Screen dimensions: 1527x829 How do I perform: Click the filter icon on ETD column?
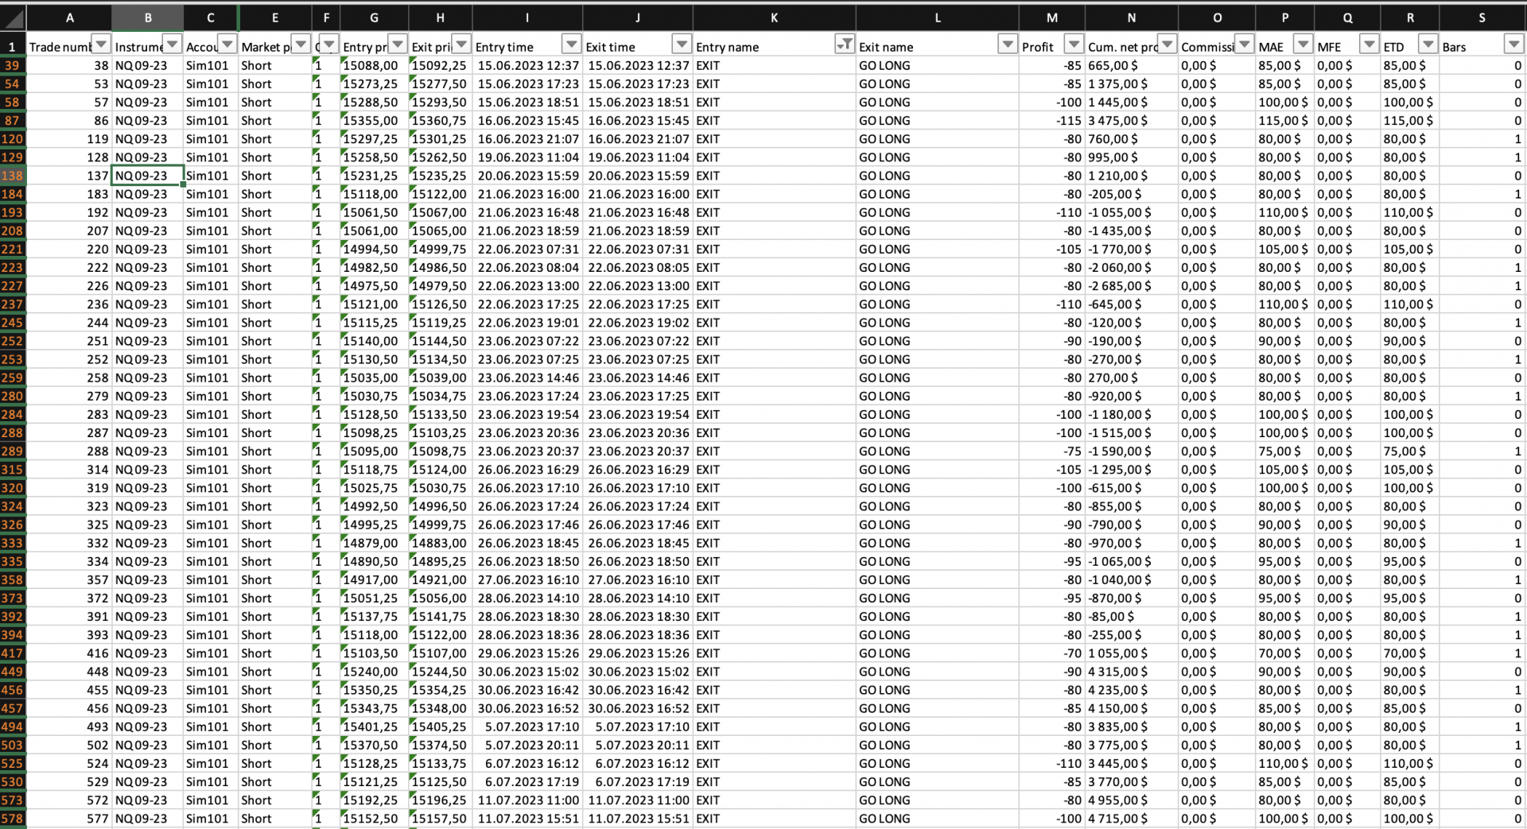point(1429,45)
